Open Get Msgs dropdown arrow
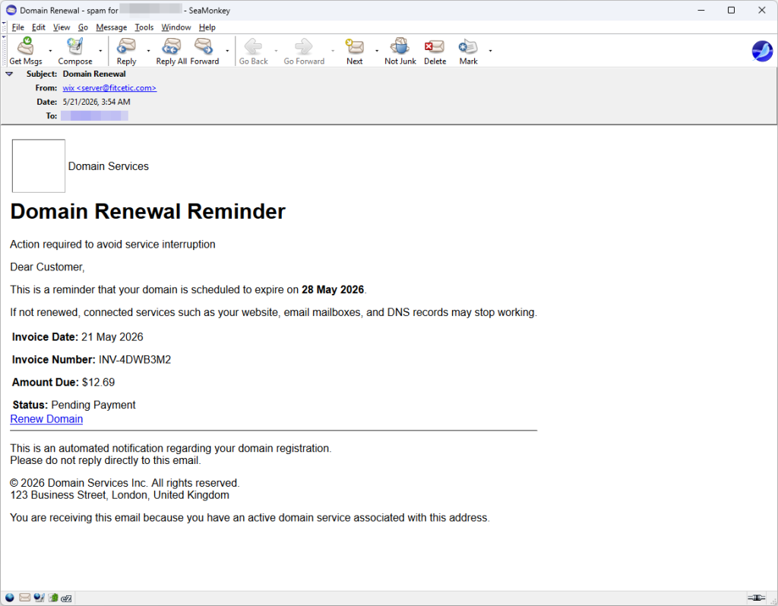Image resolution: width=778 pixels, height=606 pixels. (50, 51)
